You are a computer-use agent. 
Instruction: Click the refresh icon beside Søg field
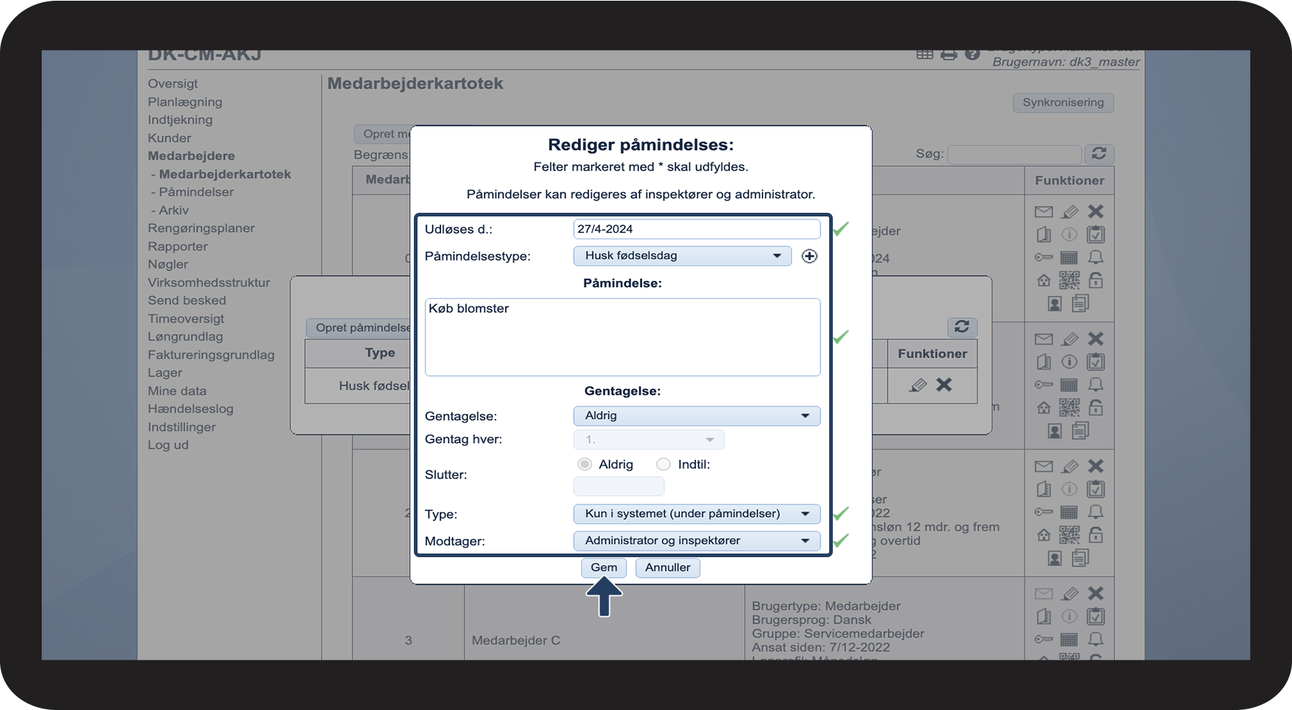point(1098,154)
